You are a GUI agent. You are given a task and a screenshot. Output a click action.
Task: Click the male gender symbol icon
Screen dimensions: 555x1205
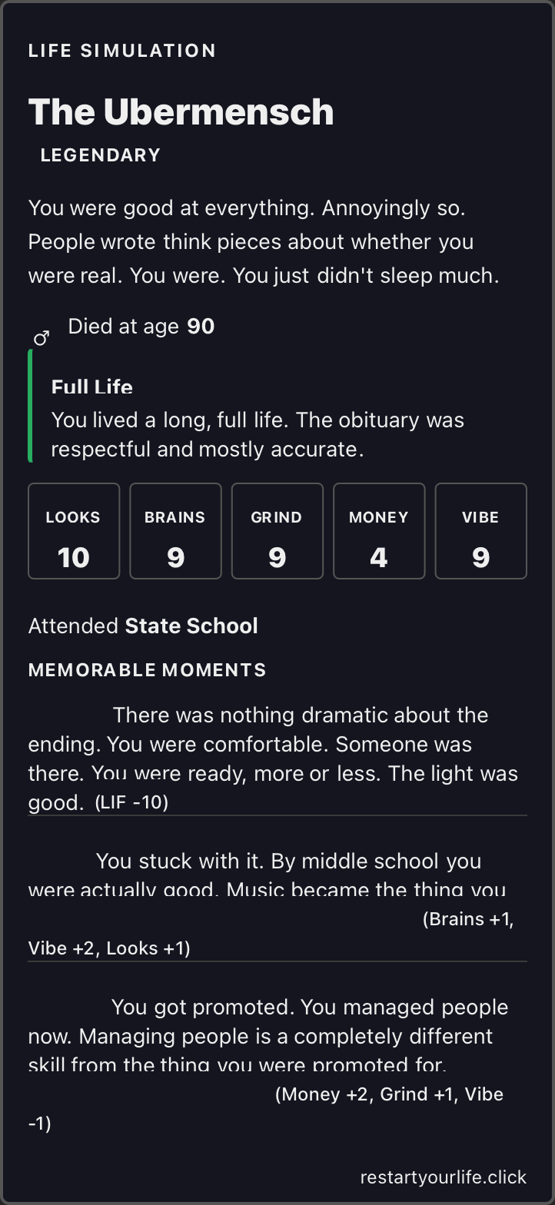42,337
